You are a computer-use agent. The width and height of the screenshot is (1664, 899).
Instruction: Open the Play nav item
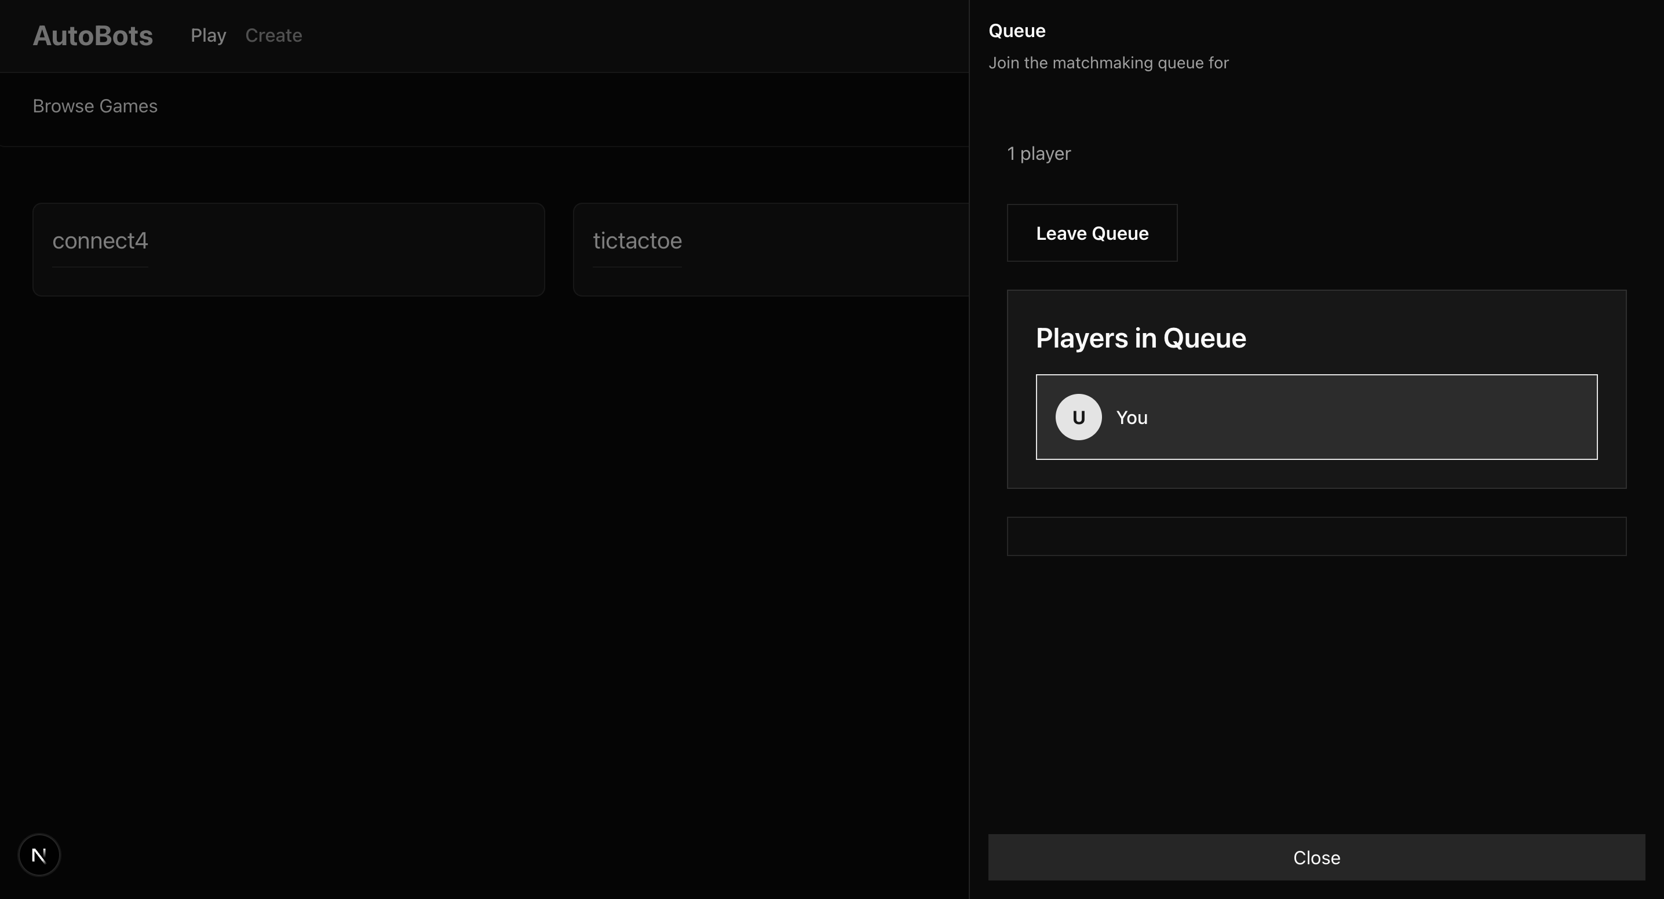point(208,35)
